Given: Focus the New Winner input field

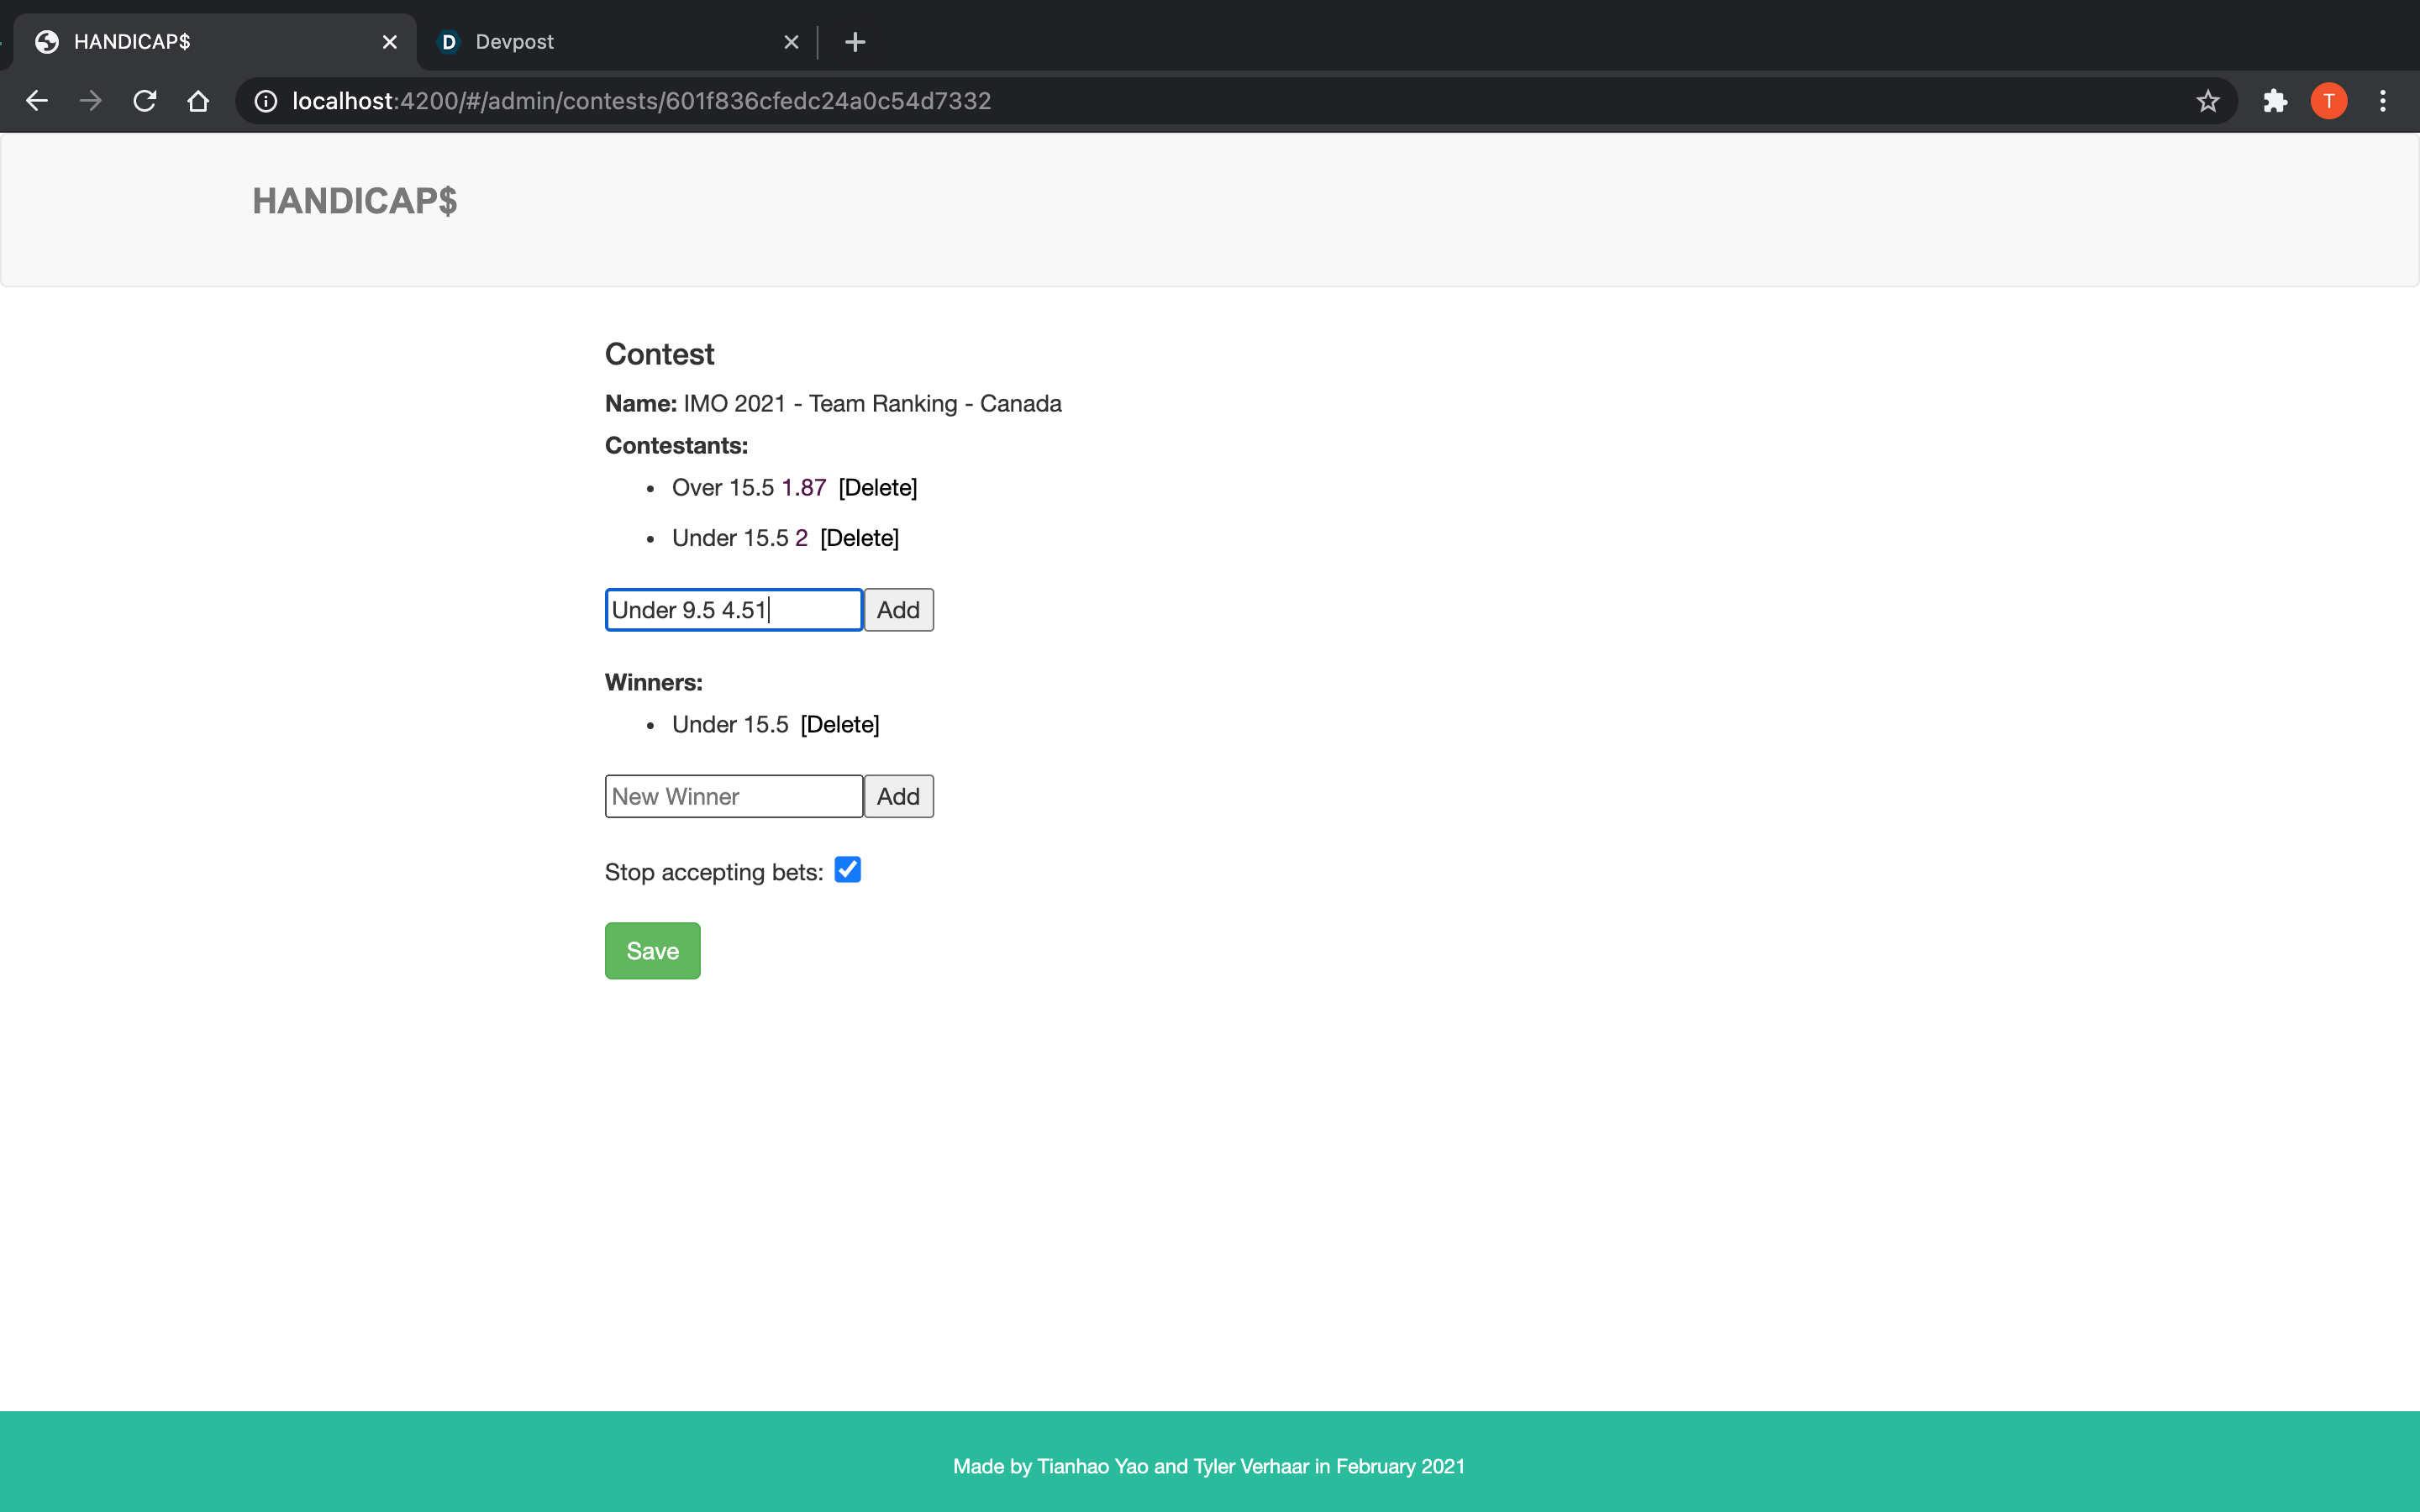Looking at the screenshot, I should point(733,797).
